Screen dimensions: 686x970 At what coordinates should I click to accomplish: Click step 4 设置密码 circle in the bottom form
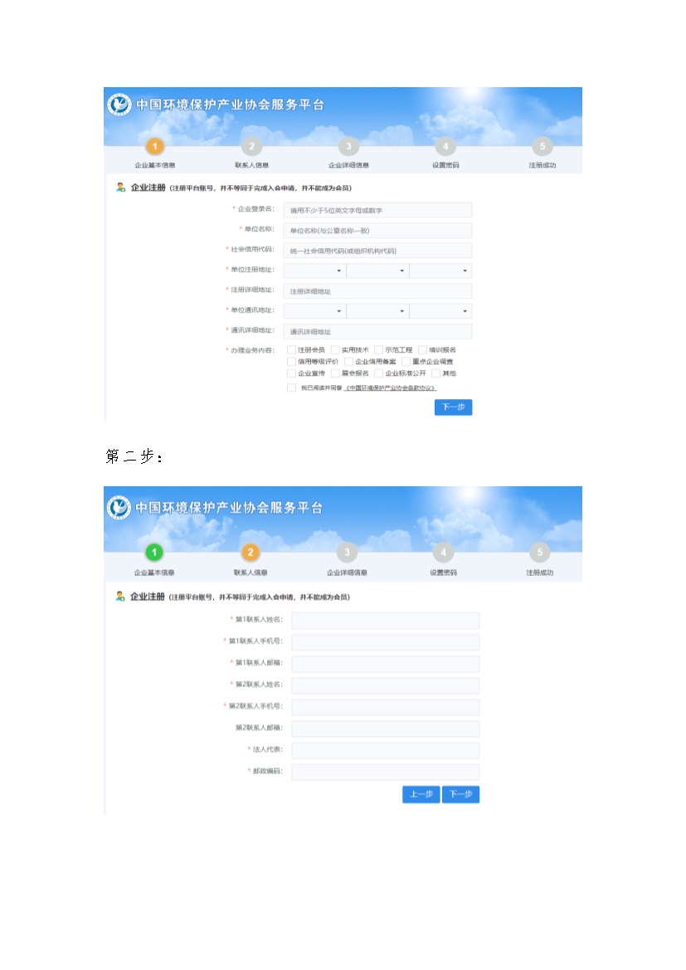443,553
